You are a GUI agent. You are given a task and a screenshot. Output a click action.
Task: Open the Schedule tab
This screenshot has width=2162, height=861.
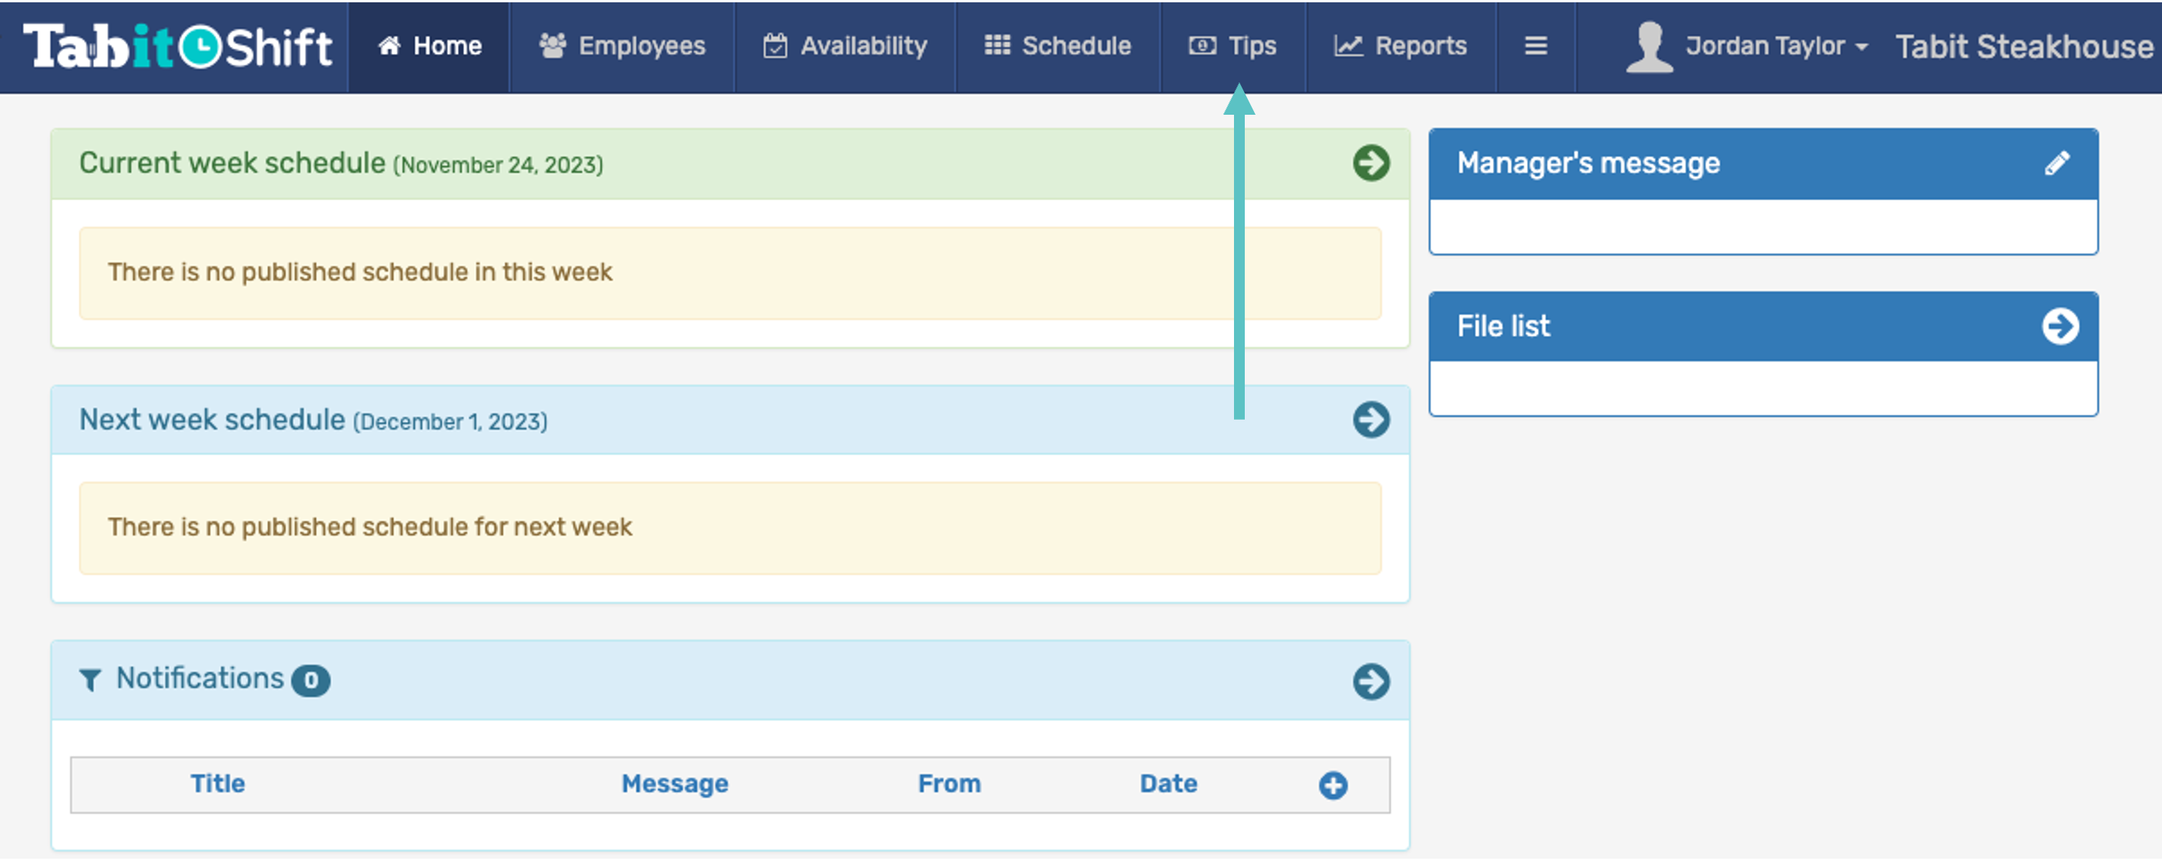(x=1057, y=45)
